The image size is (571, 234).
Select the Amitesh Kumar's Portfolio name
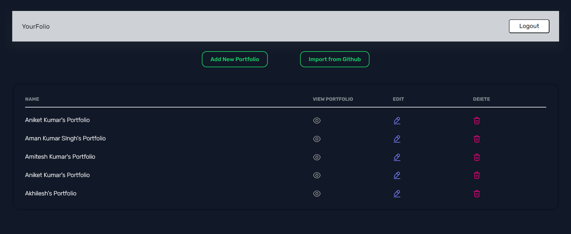(x=60, y=156)
